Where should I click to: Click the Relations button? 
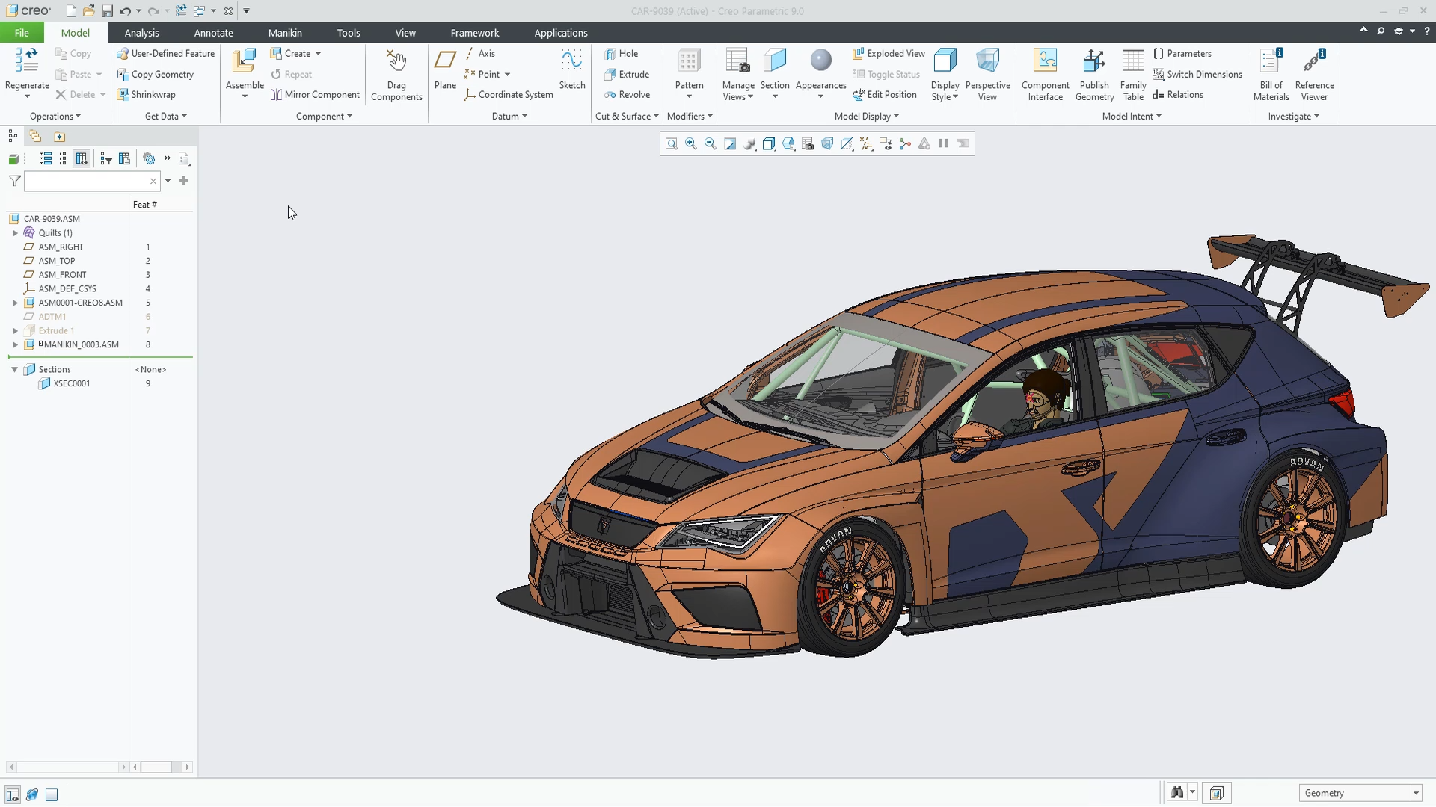(1178, 95)
